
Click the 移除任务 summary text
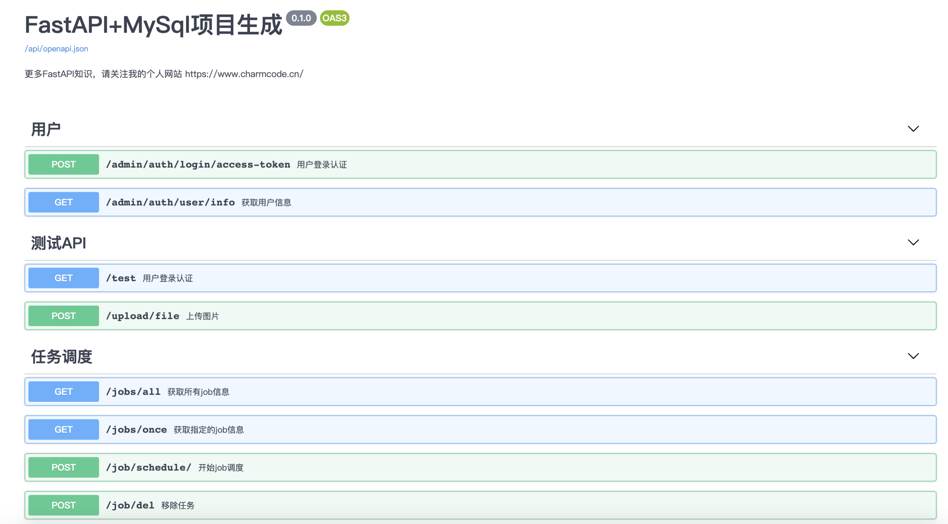coord(178,506)
